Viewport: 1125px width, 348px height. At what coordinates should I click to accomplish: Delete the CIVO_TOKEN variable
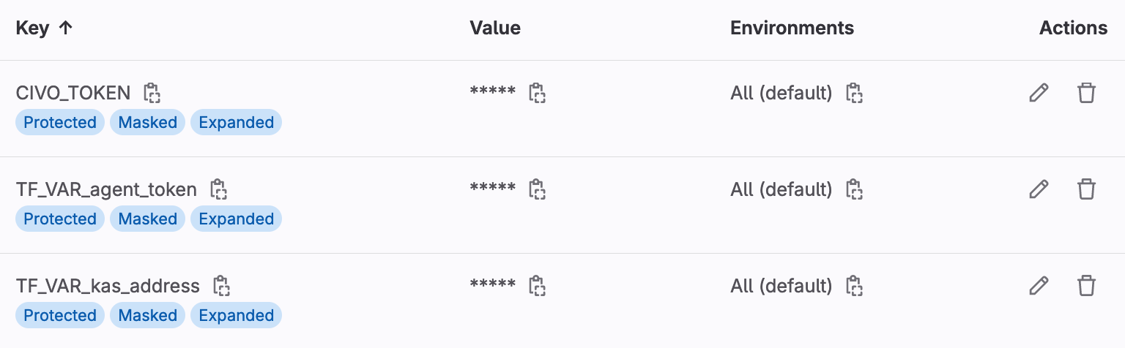pyautogui.click(x=1086, y=93)
